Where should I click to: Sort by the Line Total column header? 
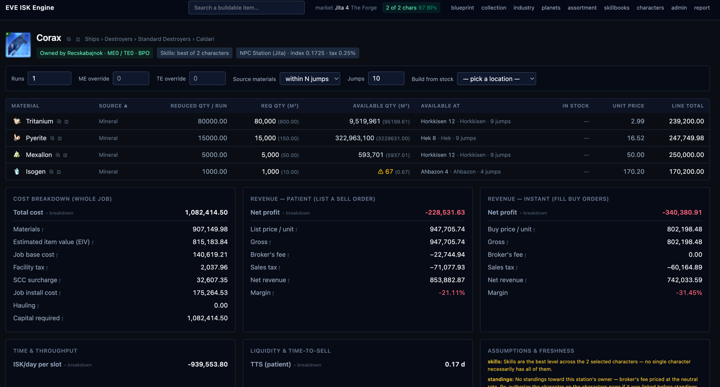coord(688,106)
